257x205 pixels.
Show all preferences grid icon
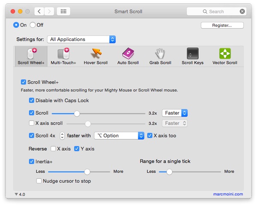pyautogui.click(x=63, y=12)
